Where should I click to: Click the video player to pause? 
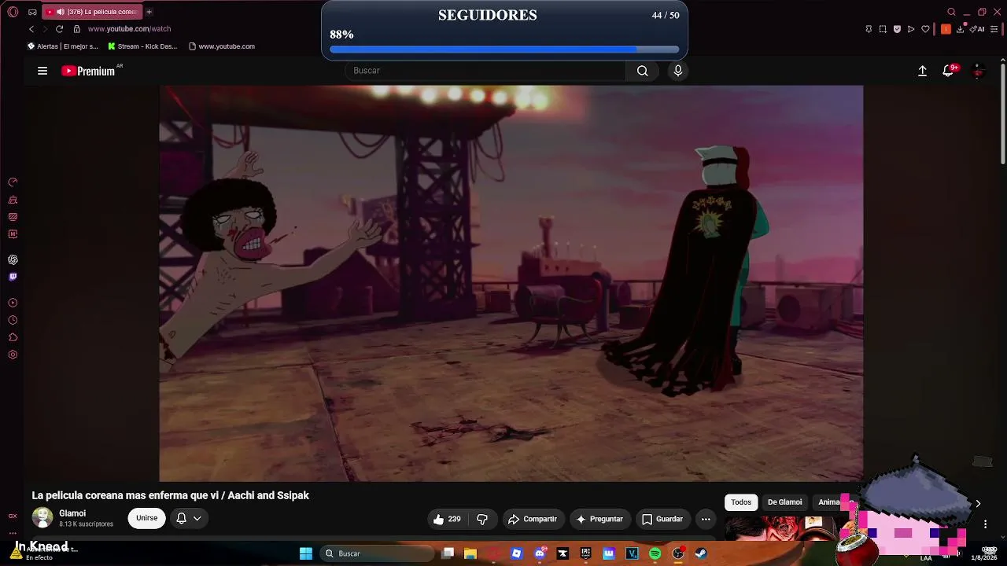pyautogui.click(x=511, y=283)
